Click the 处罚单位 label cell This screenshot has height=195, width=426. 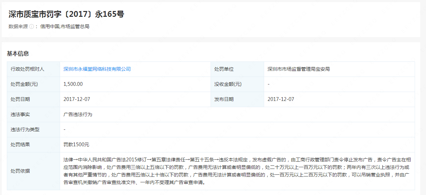point(237,69)
